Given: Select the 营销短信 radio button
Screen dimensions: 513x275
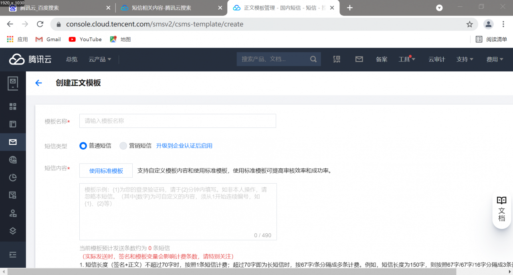Looking at the screenshot, I should pyautogui.click(x=123, y=146).
